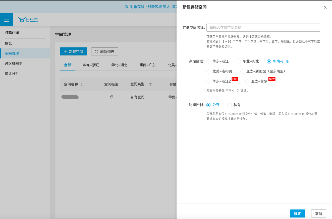Viewport: 332px width, 219px height.
Task: Switch to the 华北-河北 tab
Action: click(120, 65)
